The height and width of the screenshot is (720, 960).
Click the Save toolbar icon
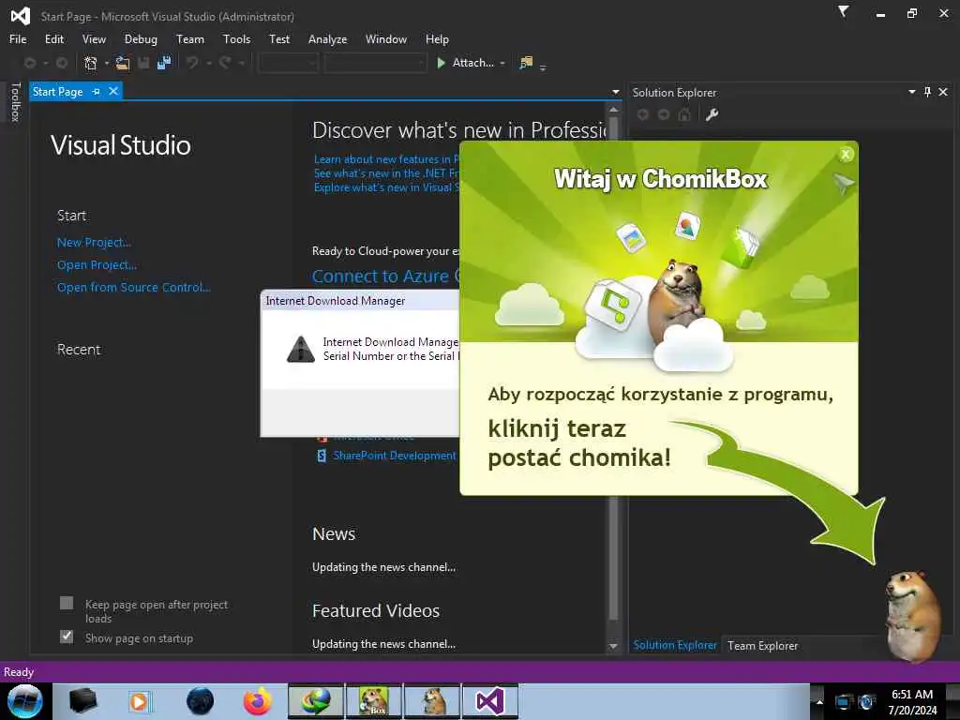click(143, 63)
